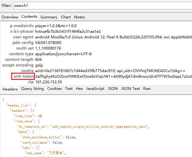Open the Hex view tab
Screen dimensions: 192x157
79,89
